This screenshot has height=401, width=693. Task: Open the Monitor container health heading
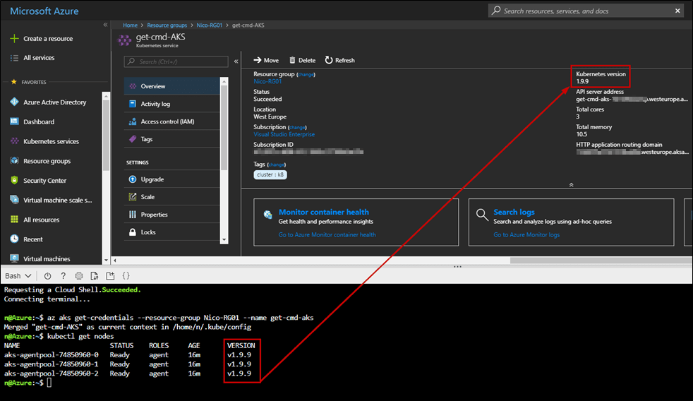point(323,213)
